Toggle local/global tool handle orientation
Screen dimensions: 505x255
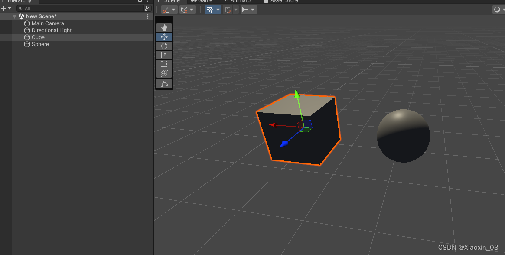(184, 9)
